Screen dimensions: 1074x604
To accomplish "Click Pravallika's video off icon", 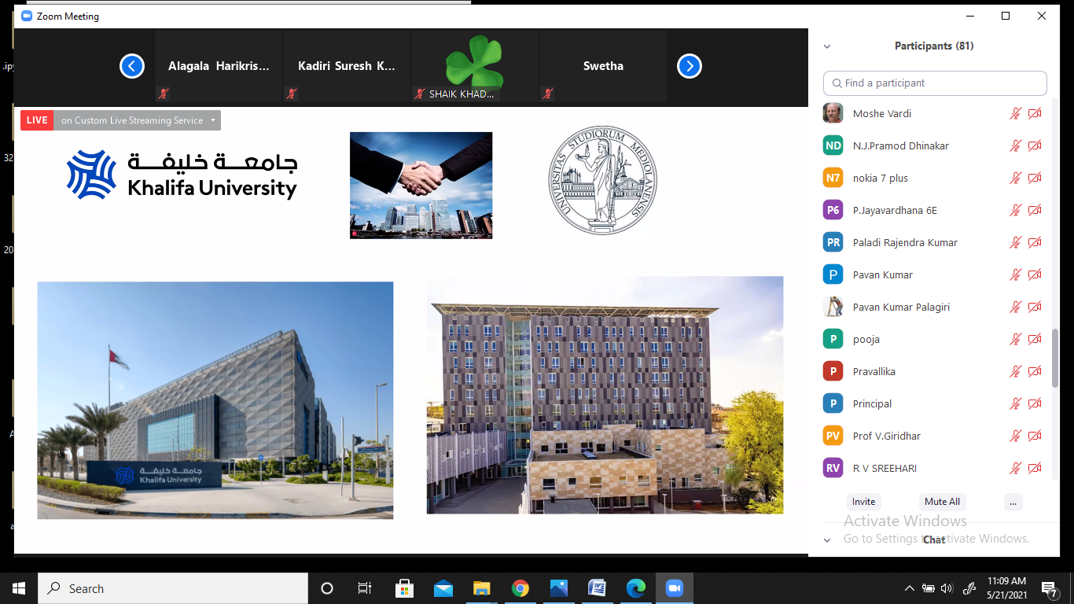I will pyautogui.click(x=1035, y=372).
